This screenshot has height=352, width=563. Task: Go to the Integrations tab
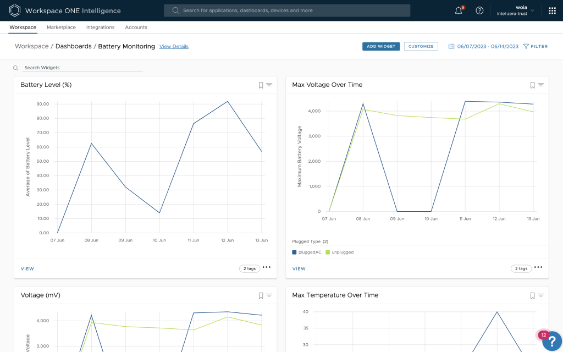click(100, 28)
